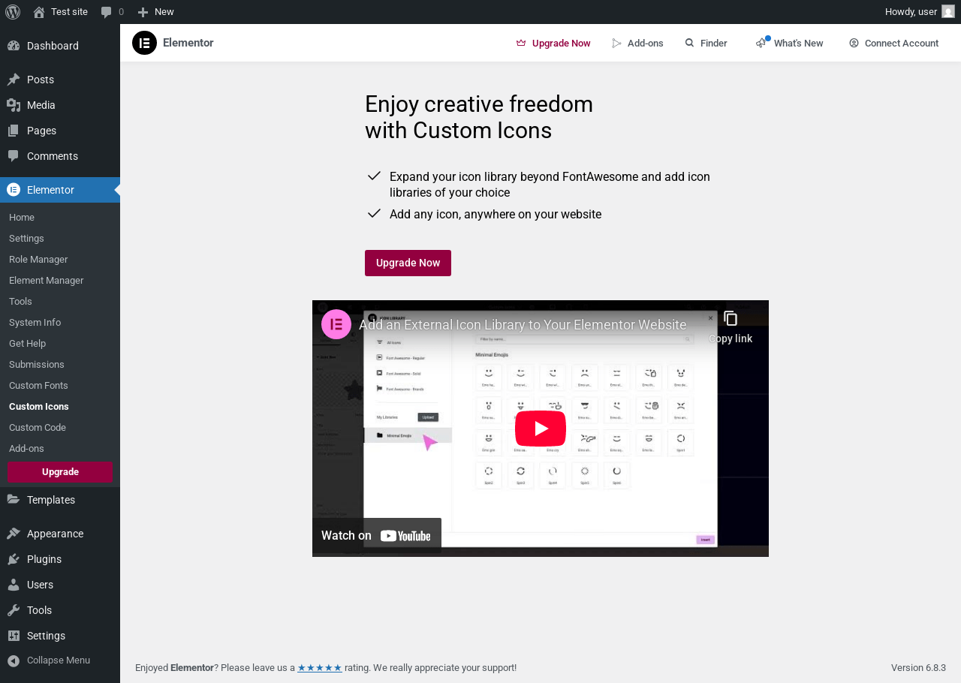The height and width of the screenshot is (683, 961).
Task: Open the Media menu label
Action: (41, 105)
